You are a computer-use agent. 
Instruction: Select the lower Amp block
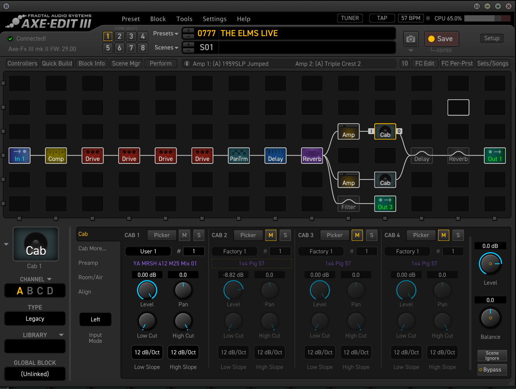348,179
